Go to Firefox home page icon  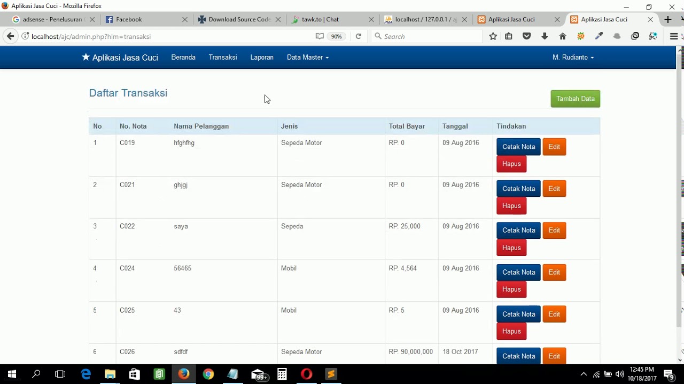563,36
